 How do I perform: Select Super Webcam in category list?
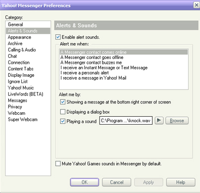pyautogui.click(x=23, y=119)
